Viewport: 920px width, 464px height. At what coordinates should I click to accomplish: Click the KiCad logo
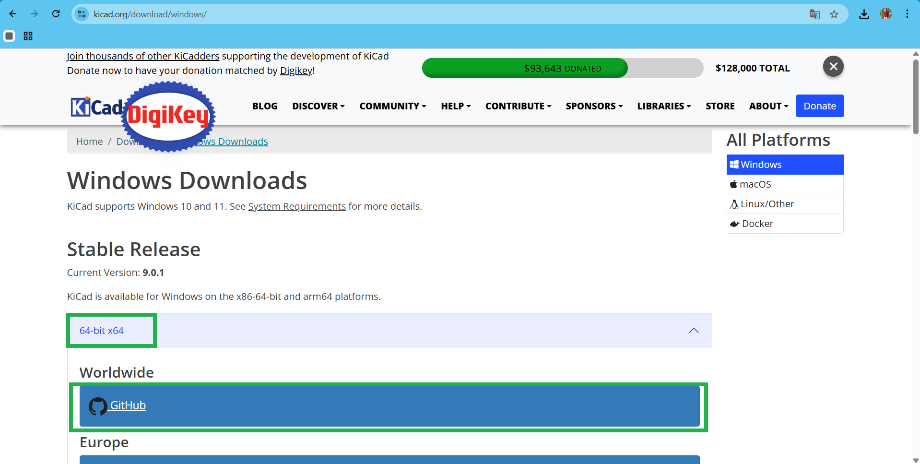pyautogui.click(x=96, y=107)
